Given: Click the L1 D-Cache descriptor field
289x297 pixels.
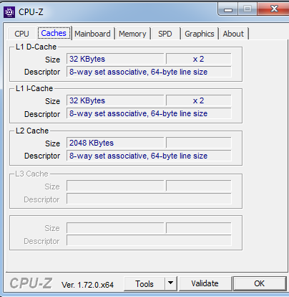Looking at the screenshot, I should click(149, 72).
